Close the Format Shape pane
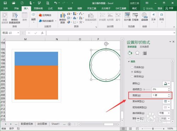This screenshot has width=177, height=131. pos(173,42)
